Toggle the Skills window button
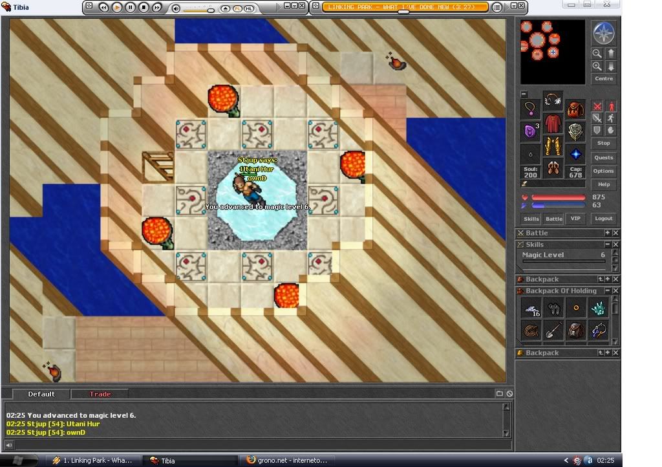Screen dimensions: 662x467 tap(531, 219)
